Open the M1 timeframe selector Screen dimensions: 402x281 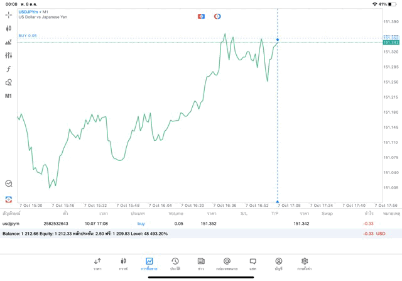coord(9,96)
